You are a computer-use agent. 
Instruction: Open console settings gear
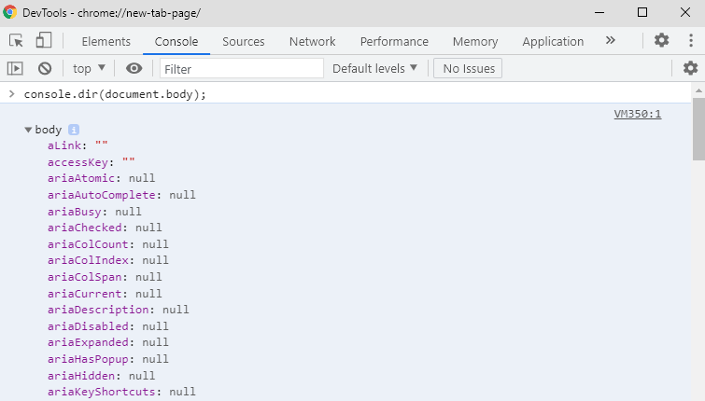[690, 68]
